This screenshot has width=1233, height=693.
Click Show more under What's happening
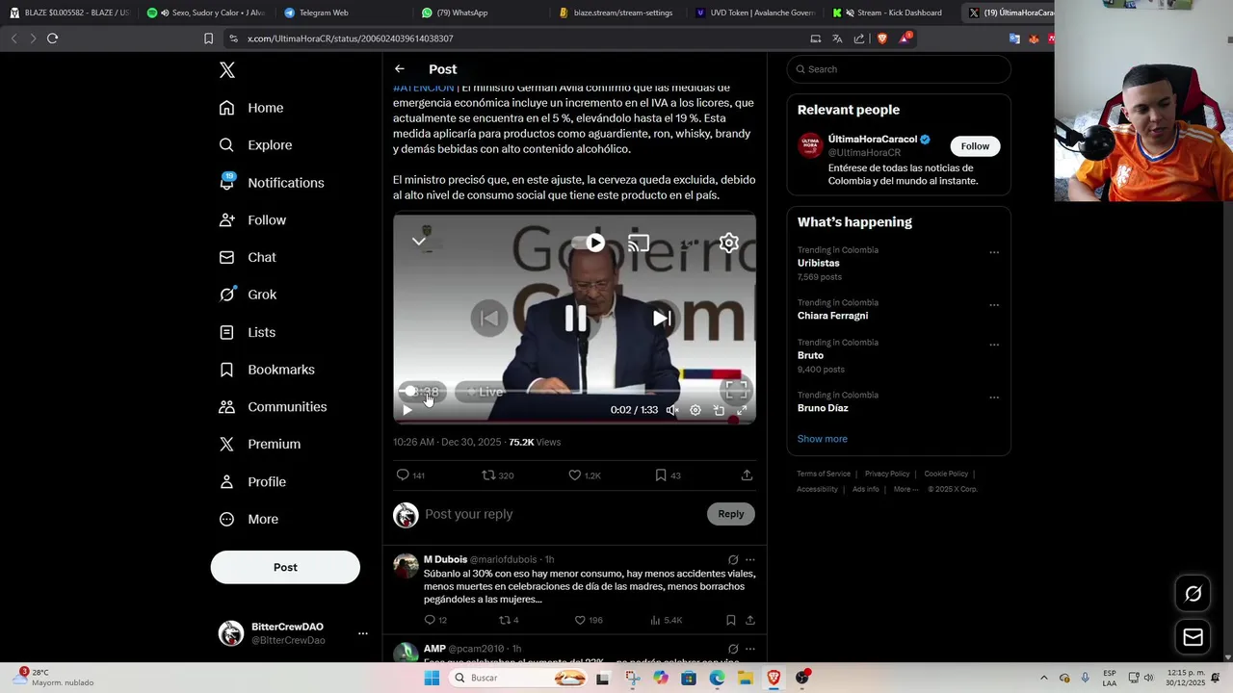[x=823, y=439]
